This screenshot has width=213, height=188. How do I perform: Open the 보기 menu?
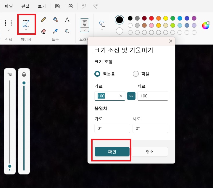pos(42,6)
